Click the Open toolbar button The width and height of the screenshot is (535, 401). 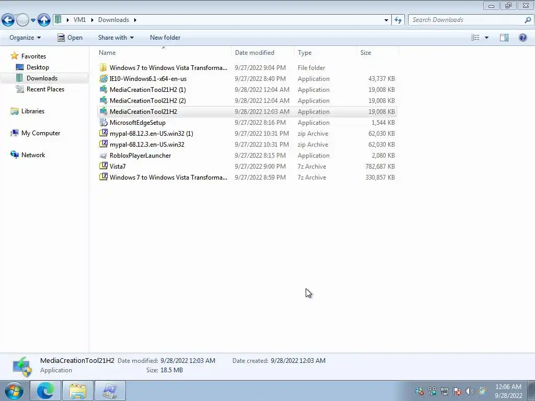(70, 38)
